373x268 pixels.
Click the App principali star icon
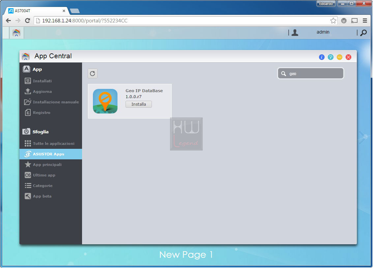coord(28,164)
